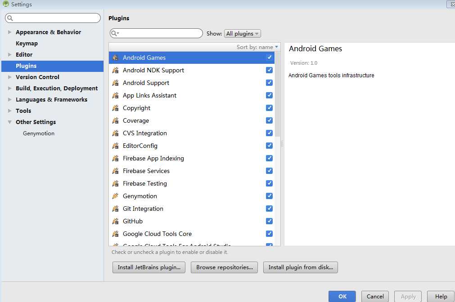This screenshot has width=455, height=302.
Task: Open the Sort by name dropdown
Action: (x=257, y=47)
